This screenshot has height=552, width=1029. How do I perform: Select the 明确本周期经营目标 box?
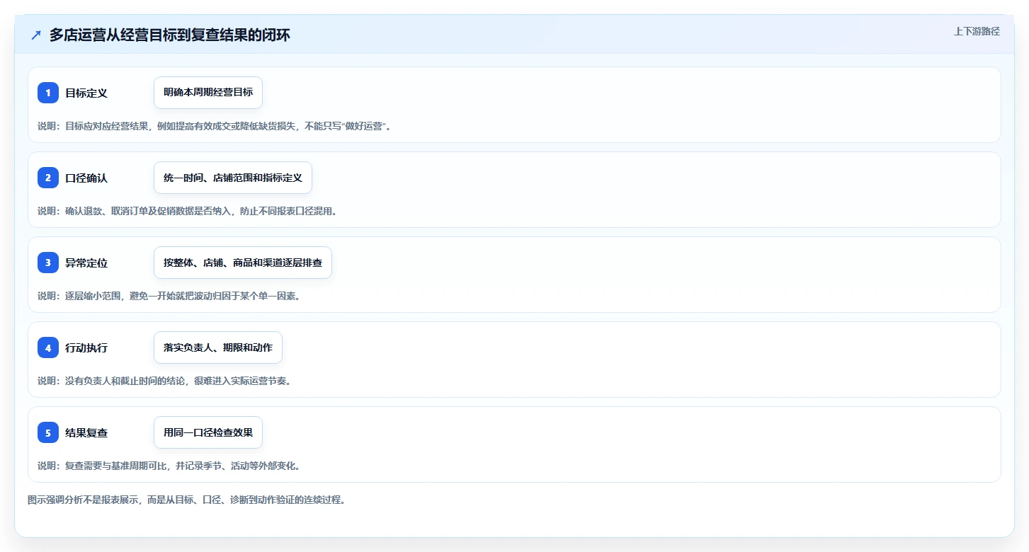(208, 93)
